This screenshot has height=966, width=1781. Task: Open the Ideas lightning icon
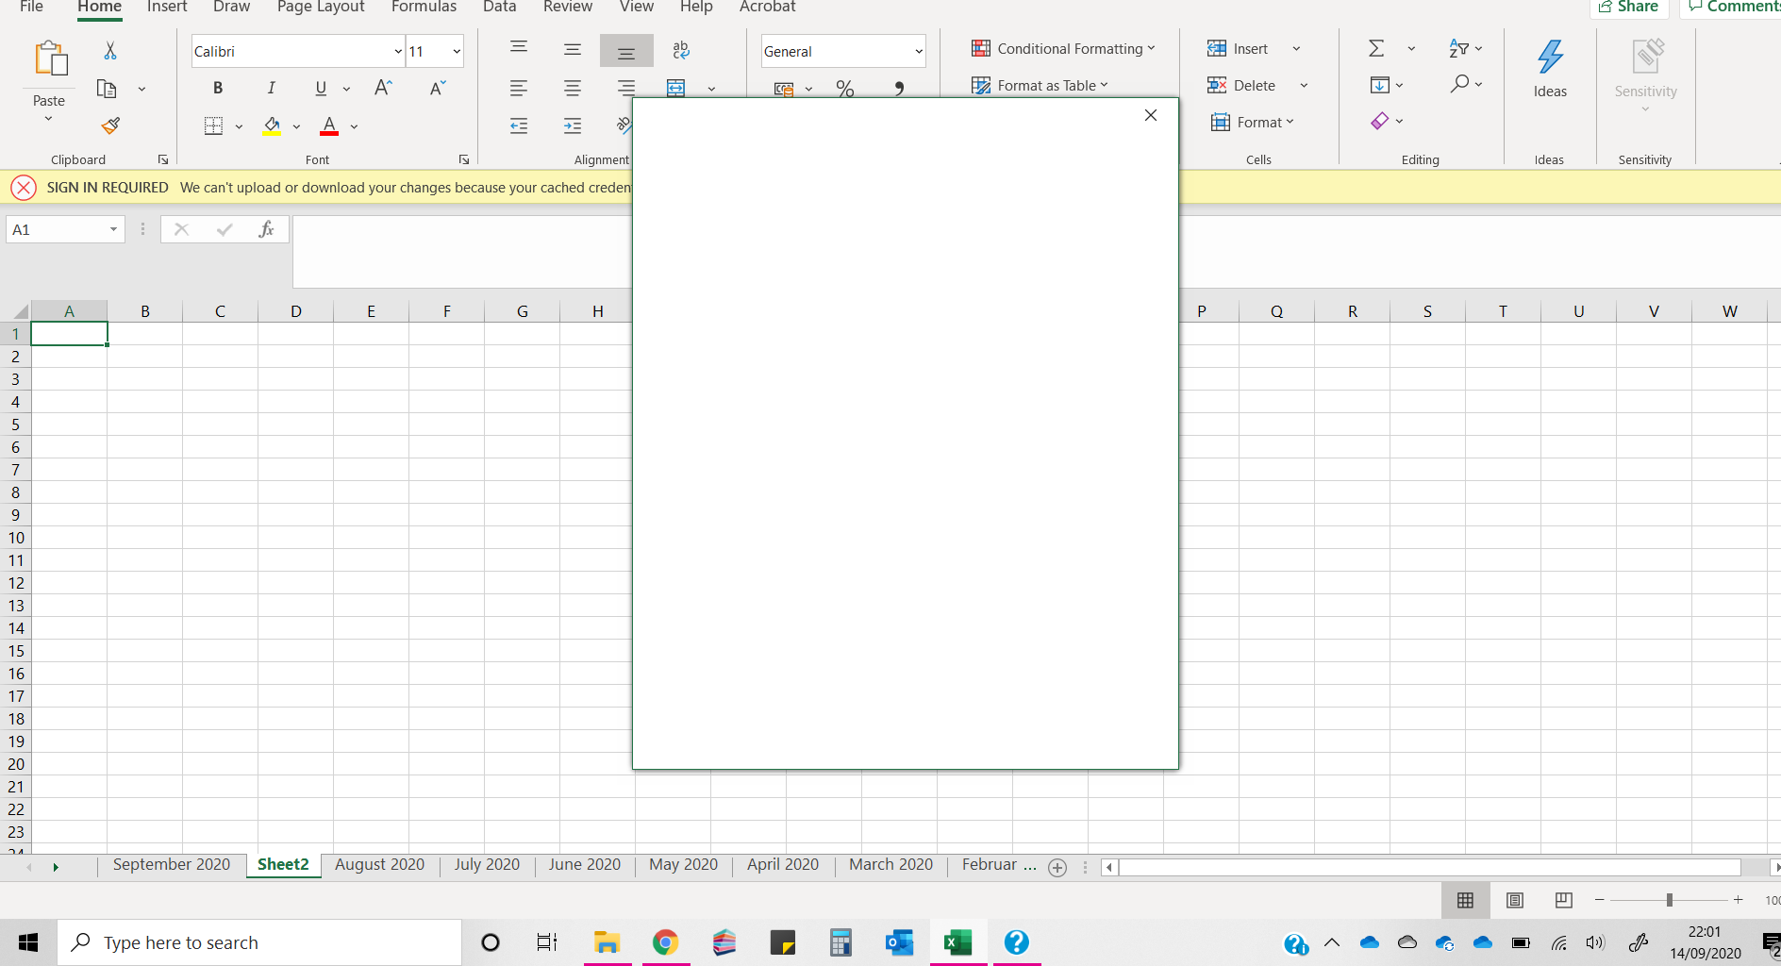pyautogui.click(x=1550, y=57)
